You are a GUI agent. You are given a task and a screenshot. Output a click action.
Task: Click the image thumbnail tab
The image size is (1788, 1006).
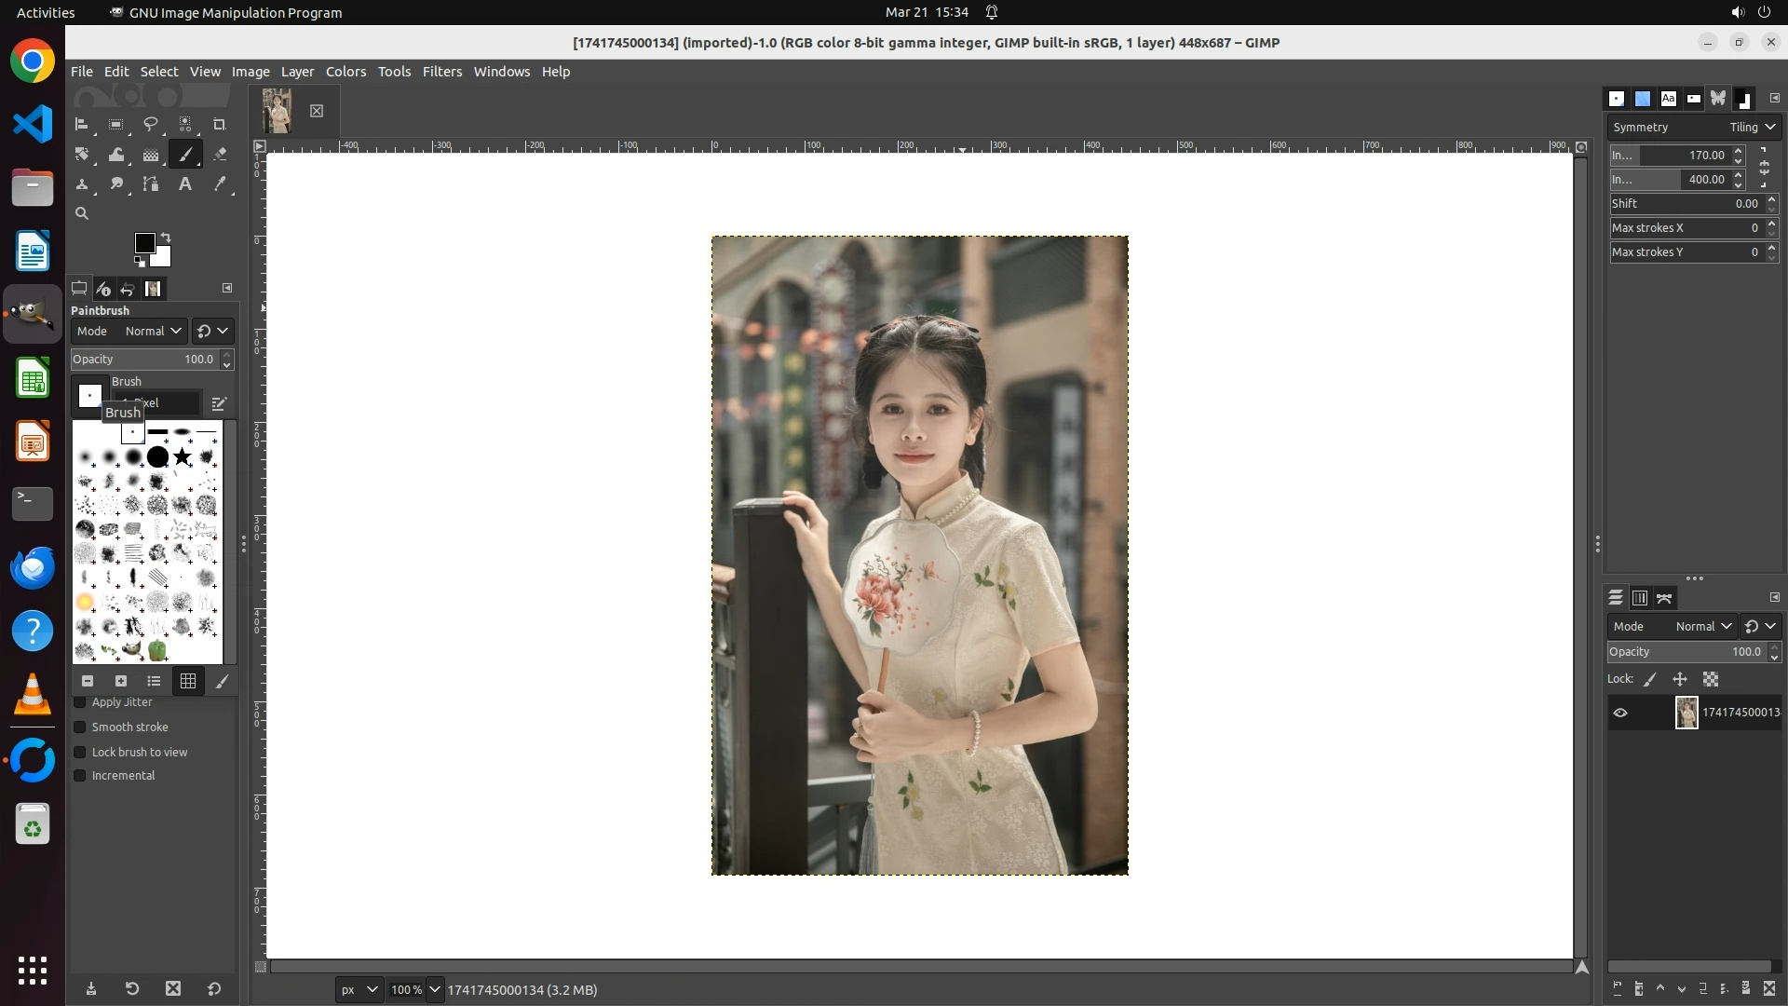click(x=278, y=111)
